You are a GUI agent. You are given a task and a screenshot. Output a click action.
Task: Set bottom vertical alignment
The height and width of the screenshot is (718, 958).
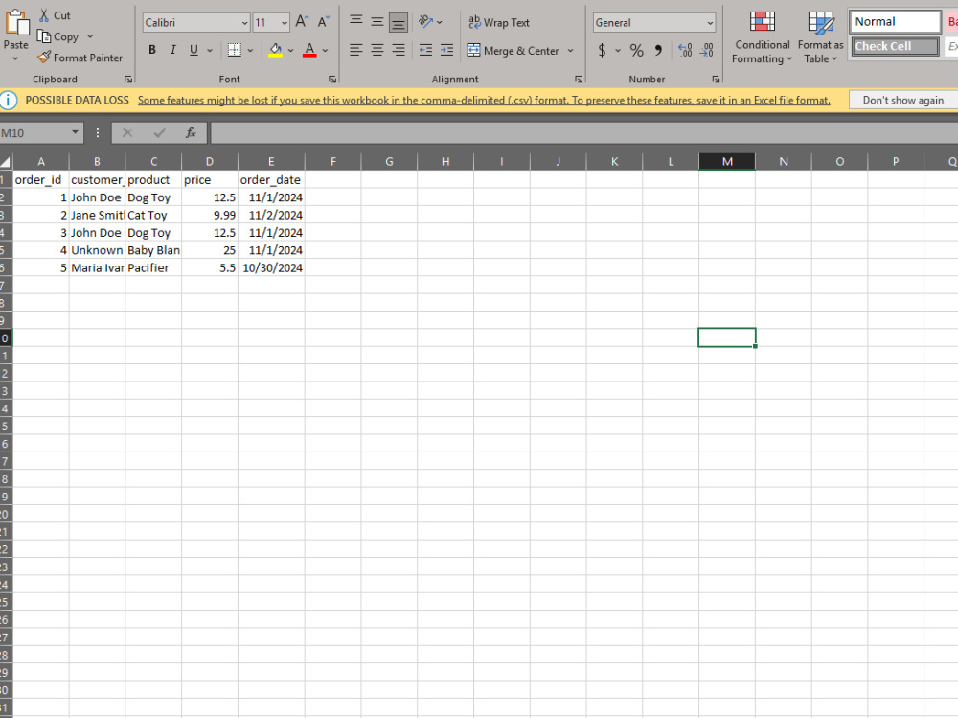[399, 23]
